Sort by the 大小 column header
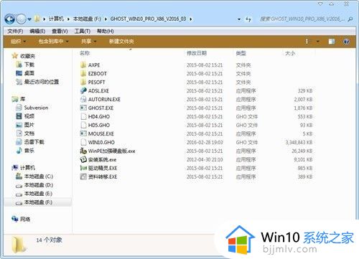The image size is (359, 259). coord(290,53)
